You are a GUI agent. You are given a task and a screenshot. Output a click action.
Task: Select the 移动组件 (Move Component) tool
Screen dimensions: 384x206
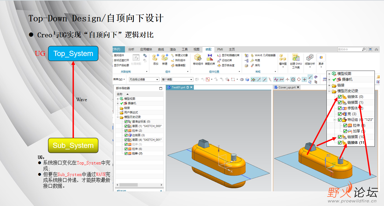pyautogui.click(x=198, y=59)
